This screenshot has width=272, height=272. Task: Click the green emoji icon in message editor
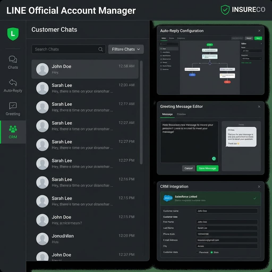point(214,159)
